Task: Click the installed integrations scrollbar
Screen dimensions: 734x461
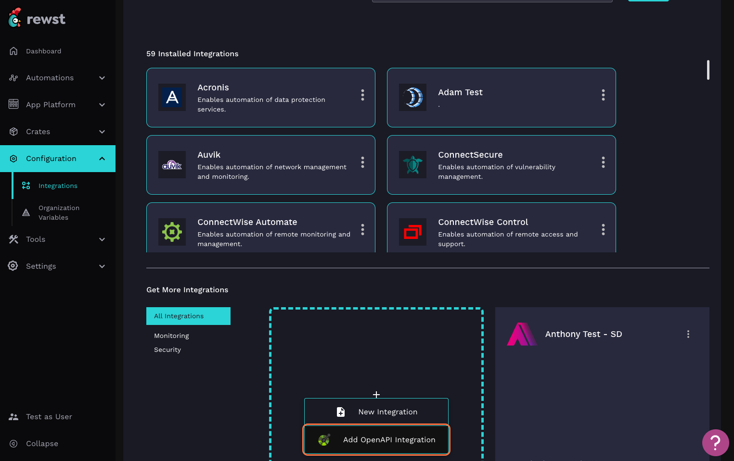Action: point(708,70)
